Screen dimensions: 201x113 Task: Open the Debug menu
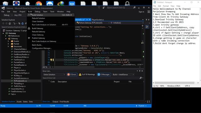click(x=38, y=12)
